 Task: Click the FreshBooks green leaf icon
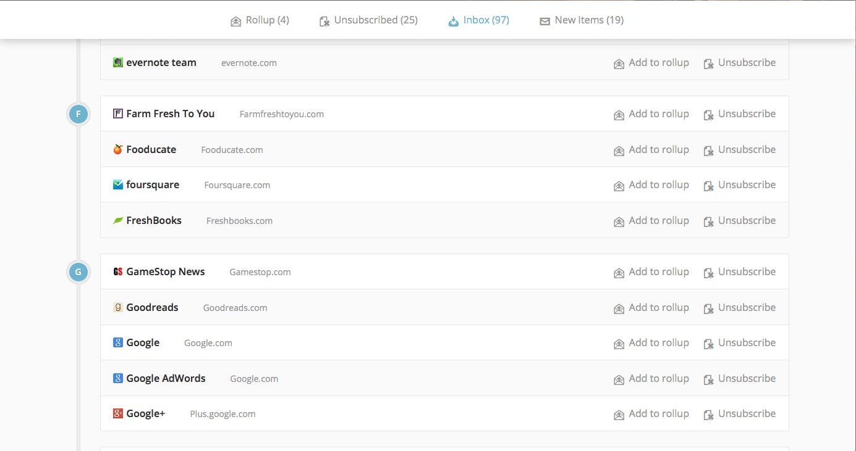pyautogui.click(x=118, y=220)
